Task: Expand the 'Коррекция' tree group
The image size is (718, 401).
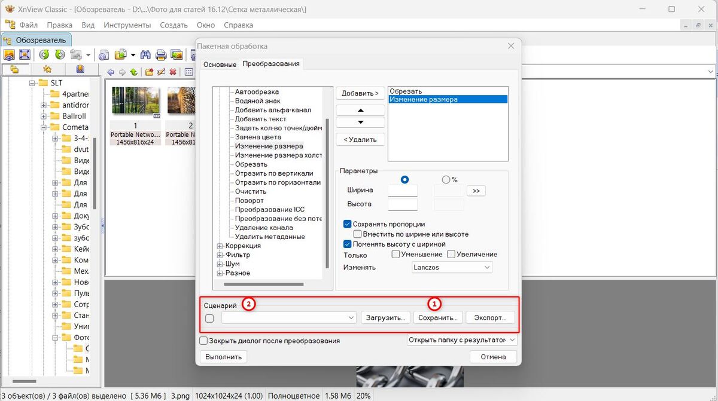Action: point(220,246)
